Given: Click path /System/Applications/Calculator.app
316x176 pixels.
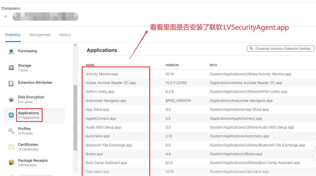Looking at the screenshot, I should [x=239, y=172].
